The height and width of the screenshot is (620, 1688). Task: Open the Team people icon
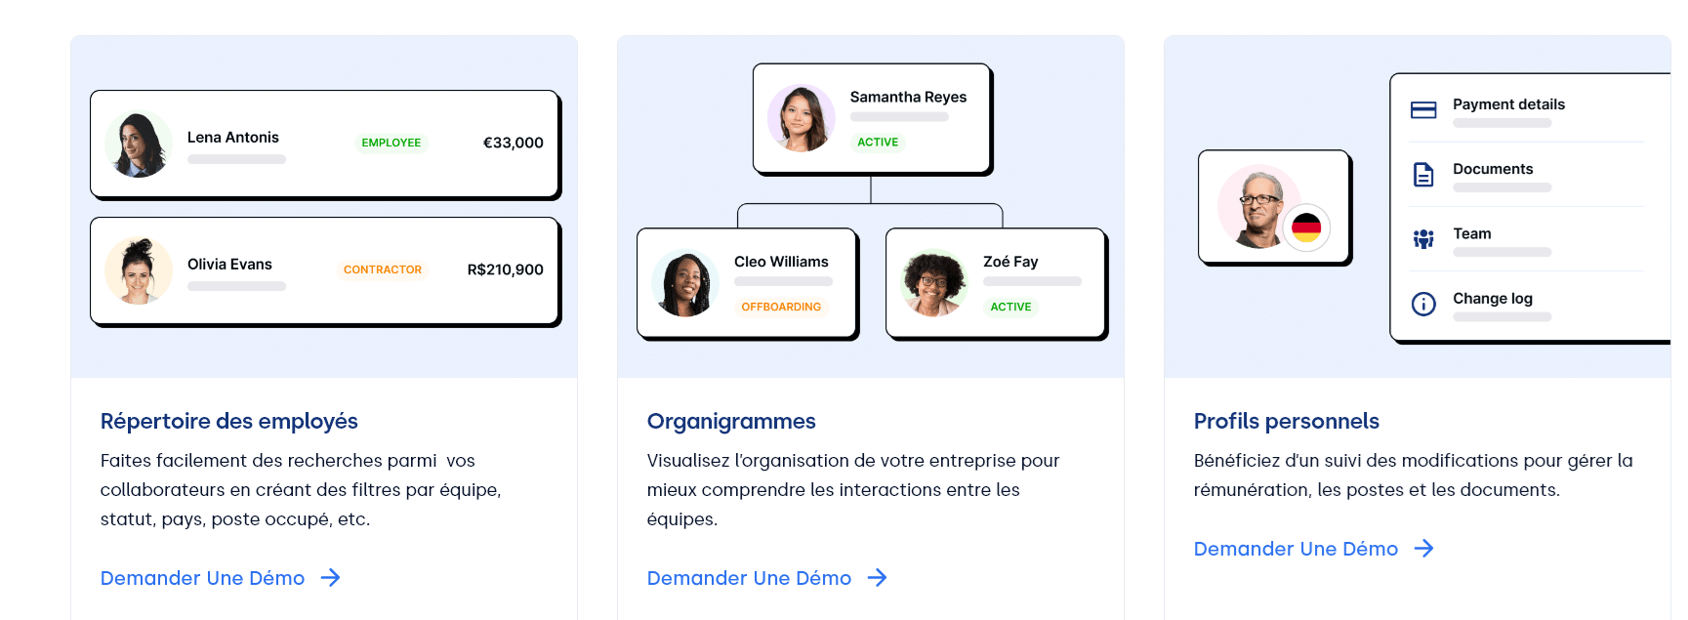click(1423, 236)
